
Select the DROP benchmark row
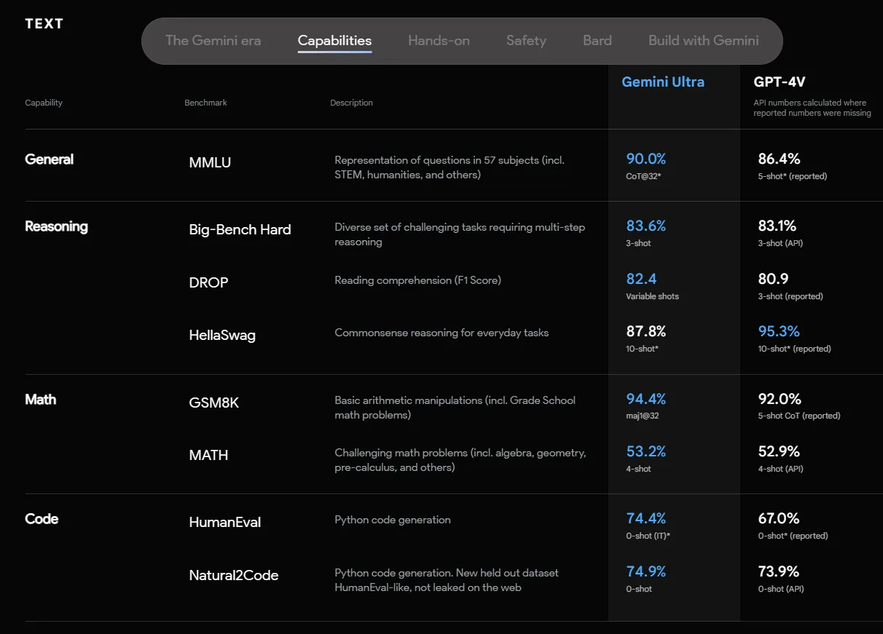[x=208, y=282]
